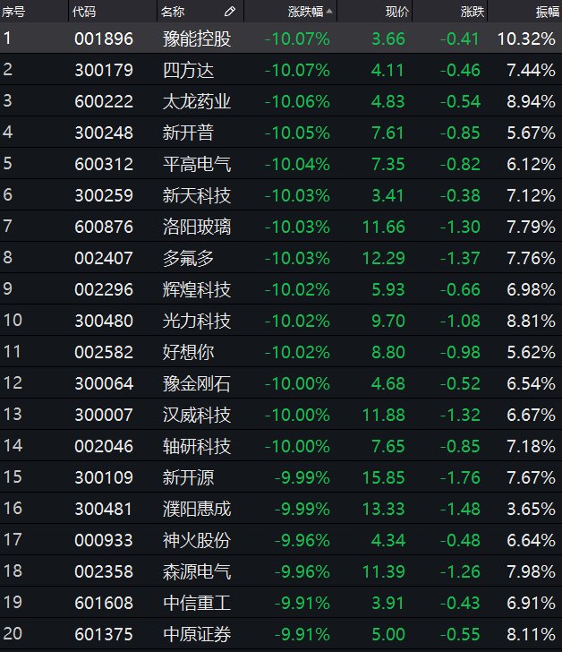This screenshot has width=562, height=652.
Task: Select 汉威科技 stock name
Action: (197, 415)
